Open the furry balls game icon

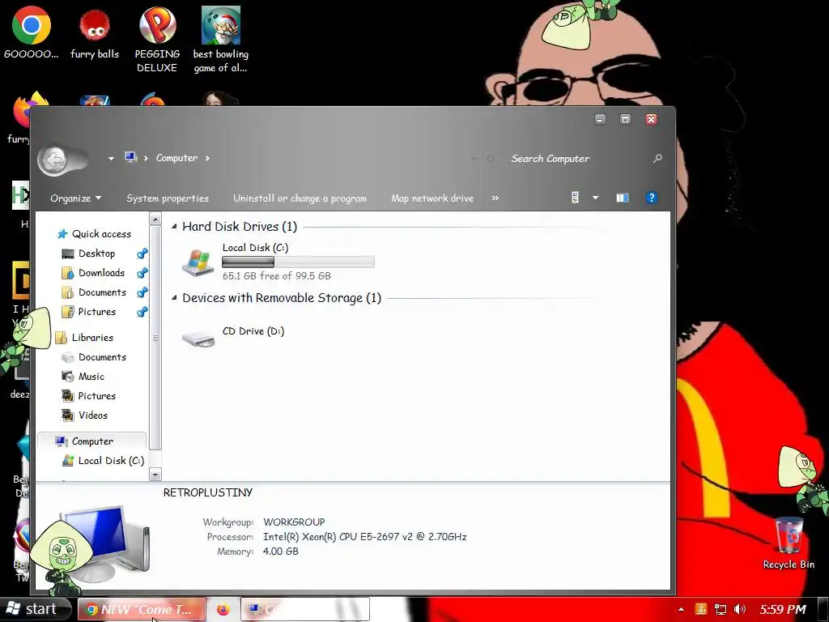click(95, 32)
